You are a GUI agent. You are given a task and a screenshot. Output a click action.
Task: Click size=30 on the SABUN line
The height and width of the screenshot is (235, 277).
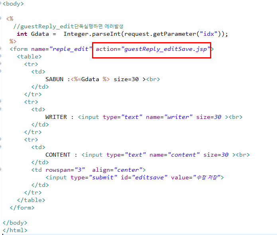126,80
